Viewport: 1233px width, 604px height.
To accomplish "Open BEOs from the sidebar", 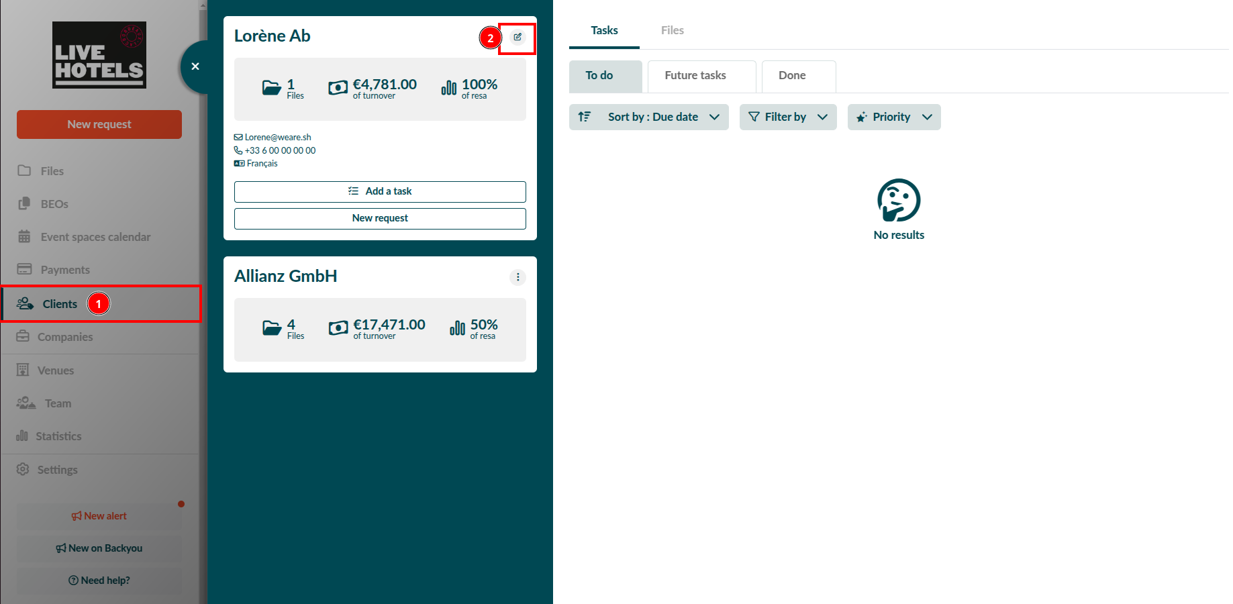I will (54, 204).
